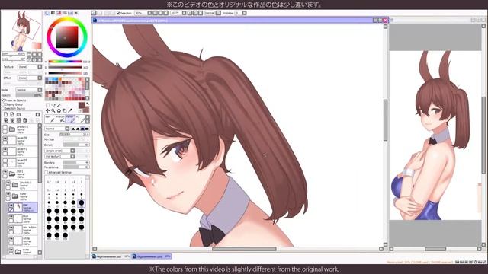The image size is (488, 274).
Task: Create a new layer
Action: coord(5,115)
